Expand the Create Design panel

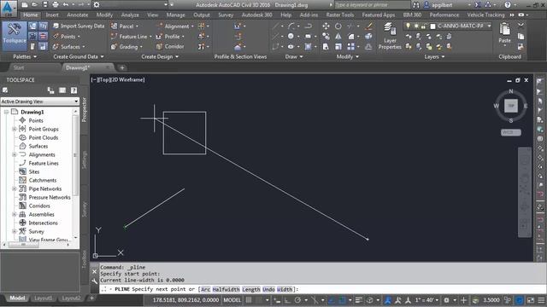160,56
